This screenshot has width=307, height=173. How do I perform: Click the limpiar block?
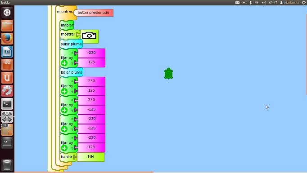(x=67, y=25)
